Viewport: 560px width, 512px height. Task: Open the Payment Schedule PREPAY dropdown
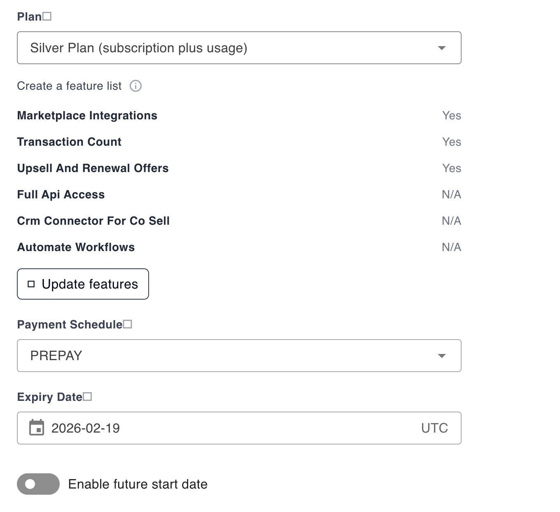239,356
